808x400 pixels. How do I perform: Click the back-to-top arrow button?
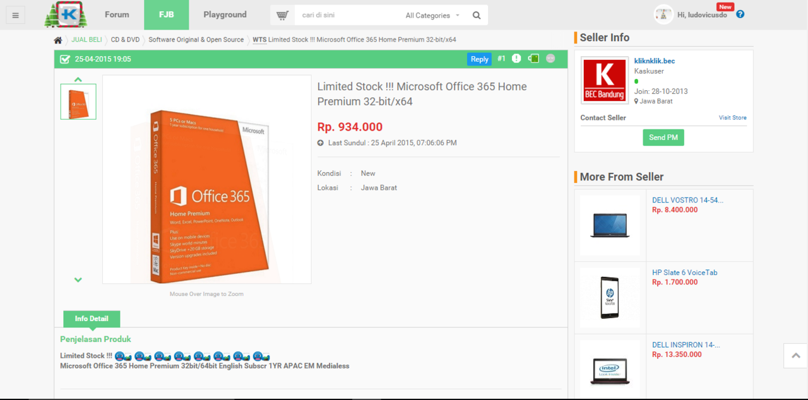click(x=795, y=356)
